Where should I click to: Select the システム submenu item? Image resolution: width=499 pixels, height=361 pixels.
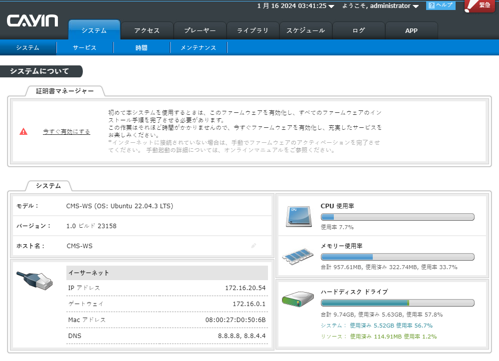pos(28,48)
